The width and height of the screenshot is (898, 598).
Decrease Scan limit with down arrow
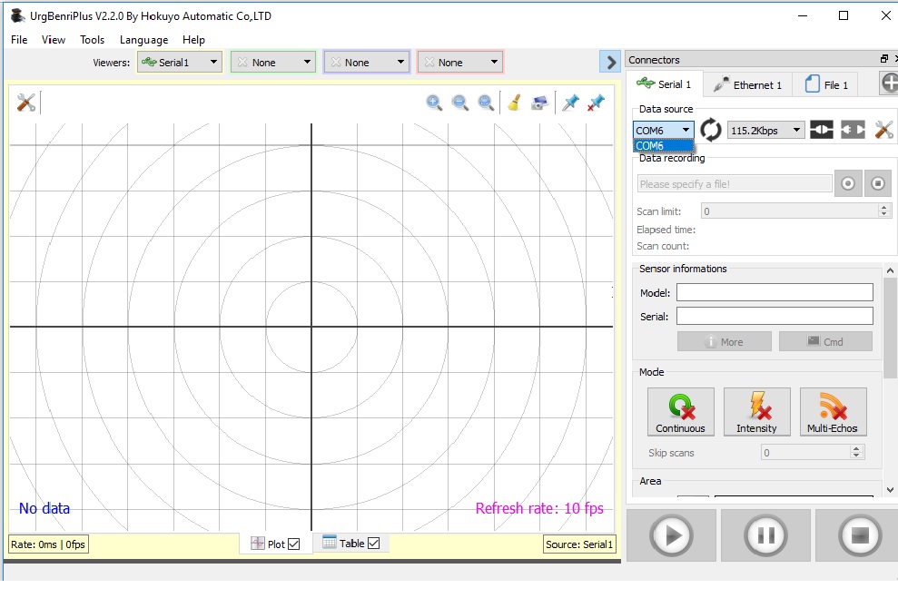tap(883, 214)
